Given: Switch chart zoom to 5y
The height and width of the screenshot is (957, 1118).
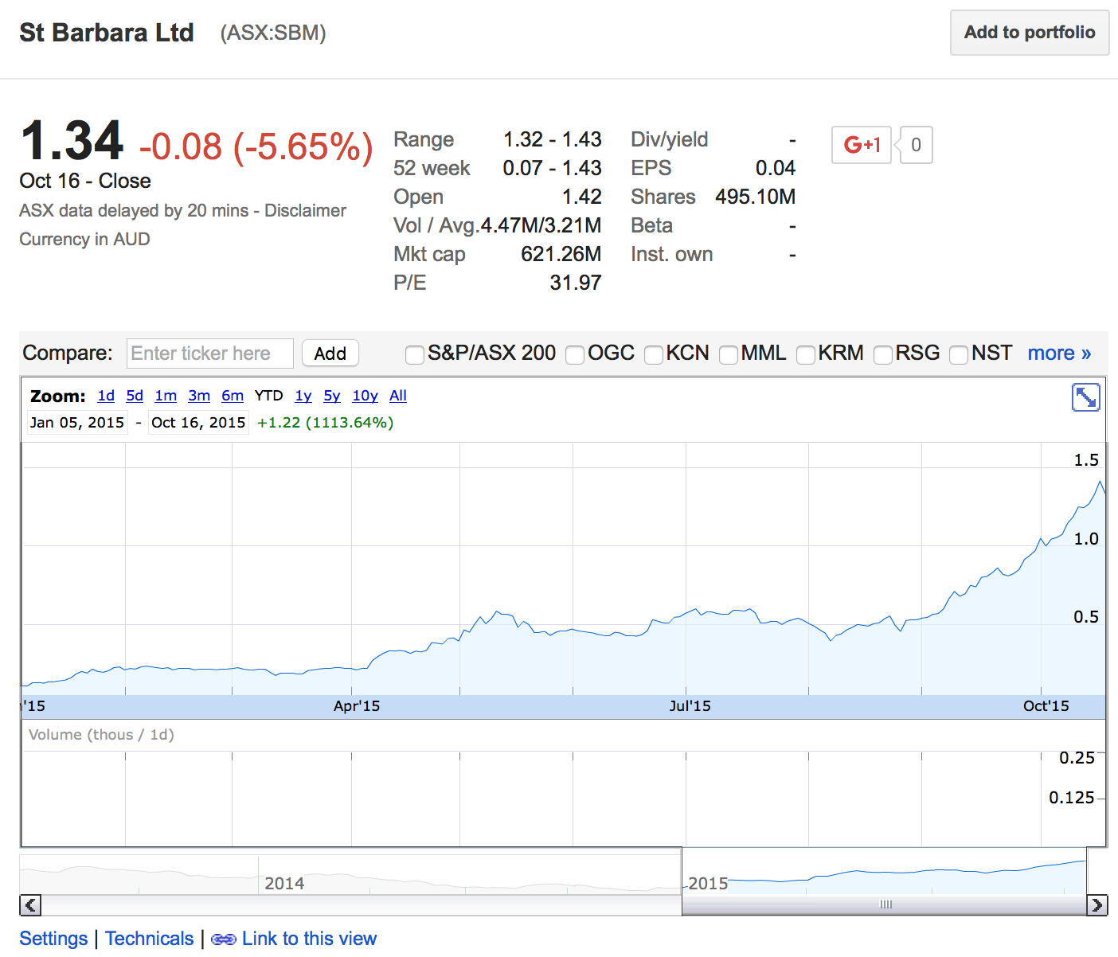Looking at the screenshot, I should click(331, 396).
